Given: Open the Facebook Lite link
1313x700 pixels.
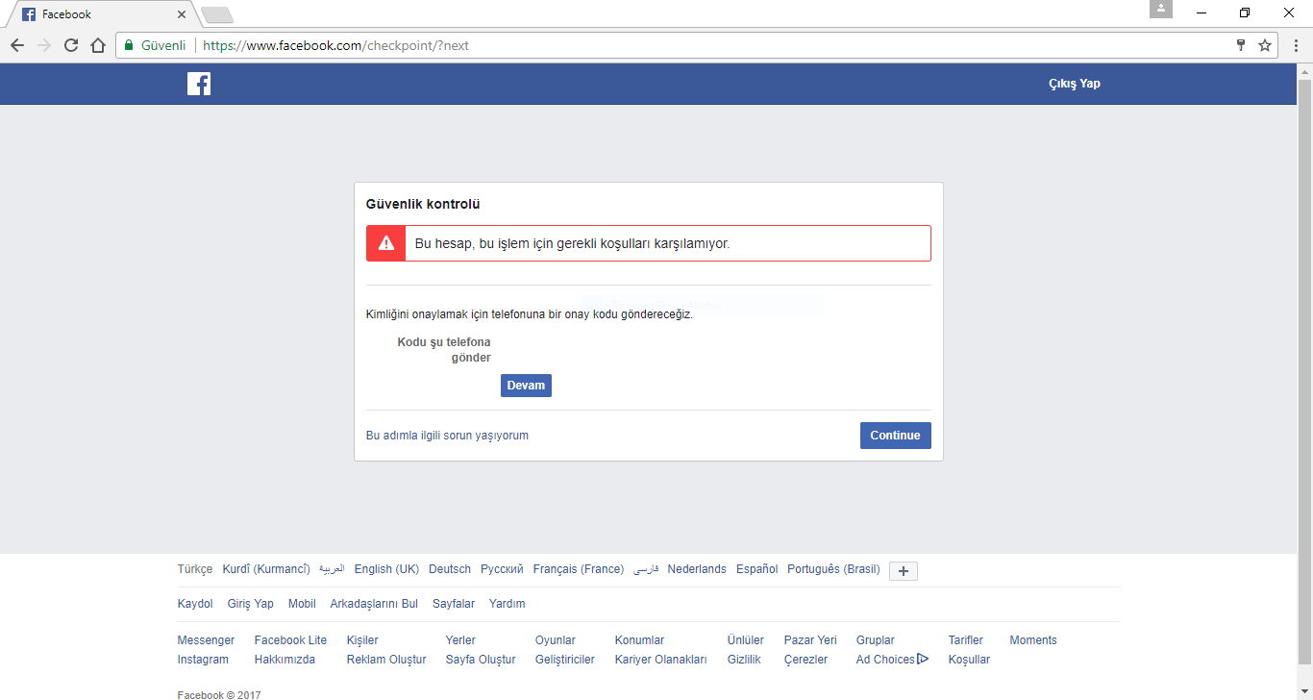Looking at the screenshot, I should click(x=290, y=640).
